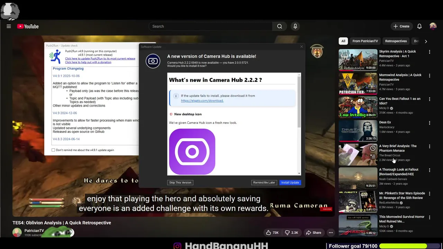The image size is (443, 249).
Task: Click scroll-down arrow in Camera Hub release notes
Action: [x=299, y=173]
